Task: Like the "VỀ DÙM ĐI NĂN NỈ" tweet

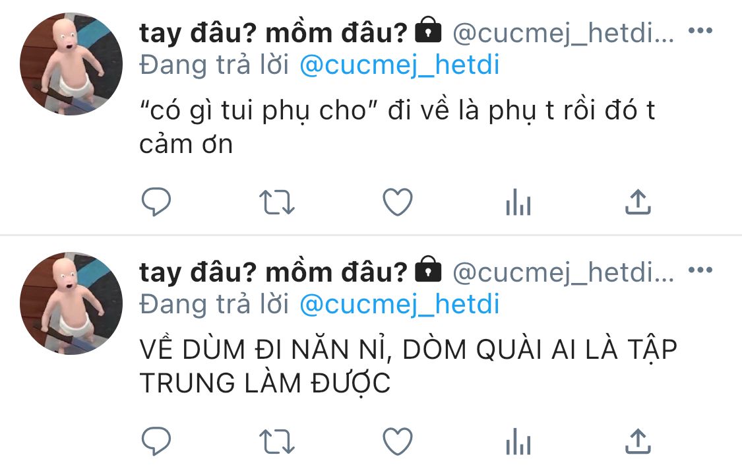Action: [x=398, y=441]
